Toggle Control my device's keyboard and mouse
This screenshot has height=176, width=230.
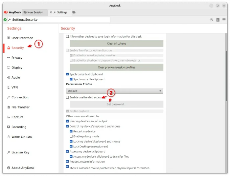click(x=67, y=126)
